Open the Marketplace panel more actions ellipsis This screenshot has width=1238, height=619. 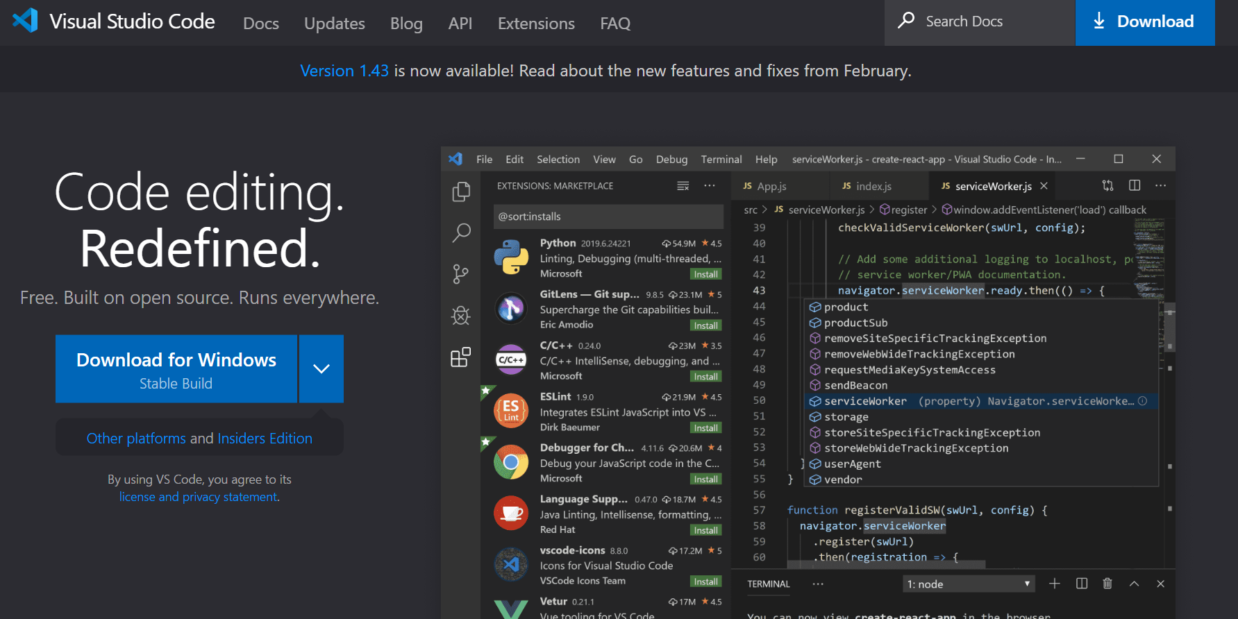[710, 186]
